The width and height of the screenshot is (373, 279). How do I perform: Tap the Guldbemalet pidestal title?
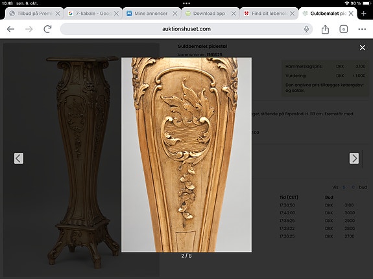[x=202, y=47]
